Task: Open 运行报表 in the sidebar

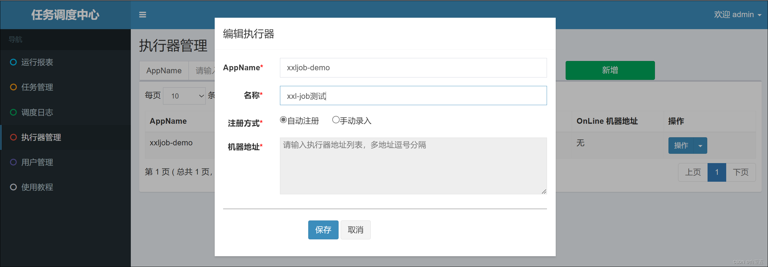Action: tap(66, 62)
